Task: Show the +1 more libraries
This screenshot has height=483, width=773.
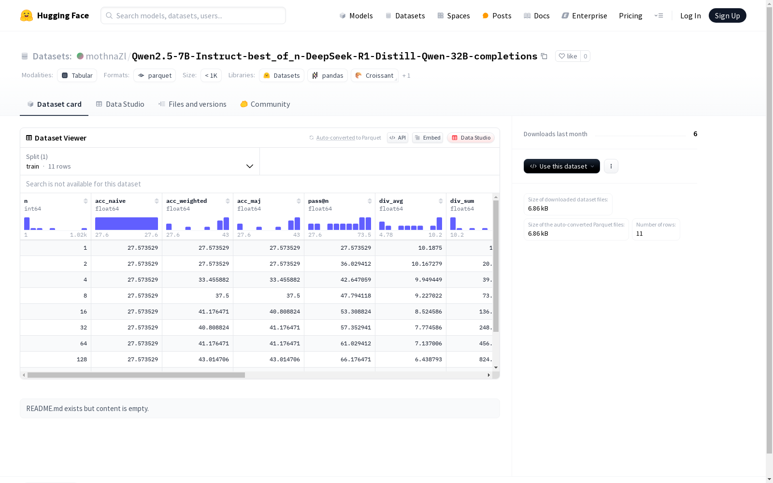Action: tap(406, 75)
